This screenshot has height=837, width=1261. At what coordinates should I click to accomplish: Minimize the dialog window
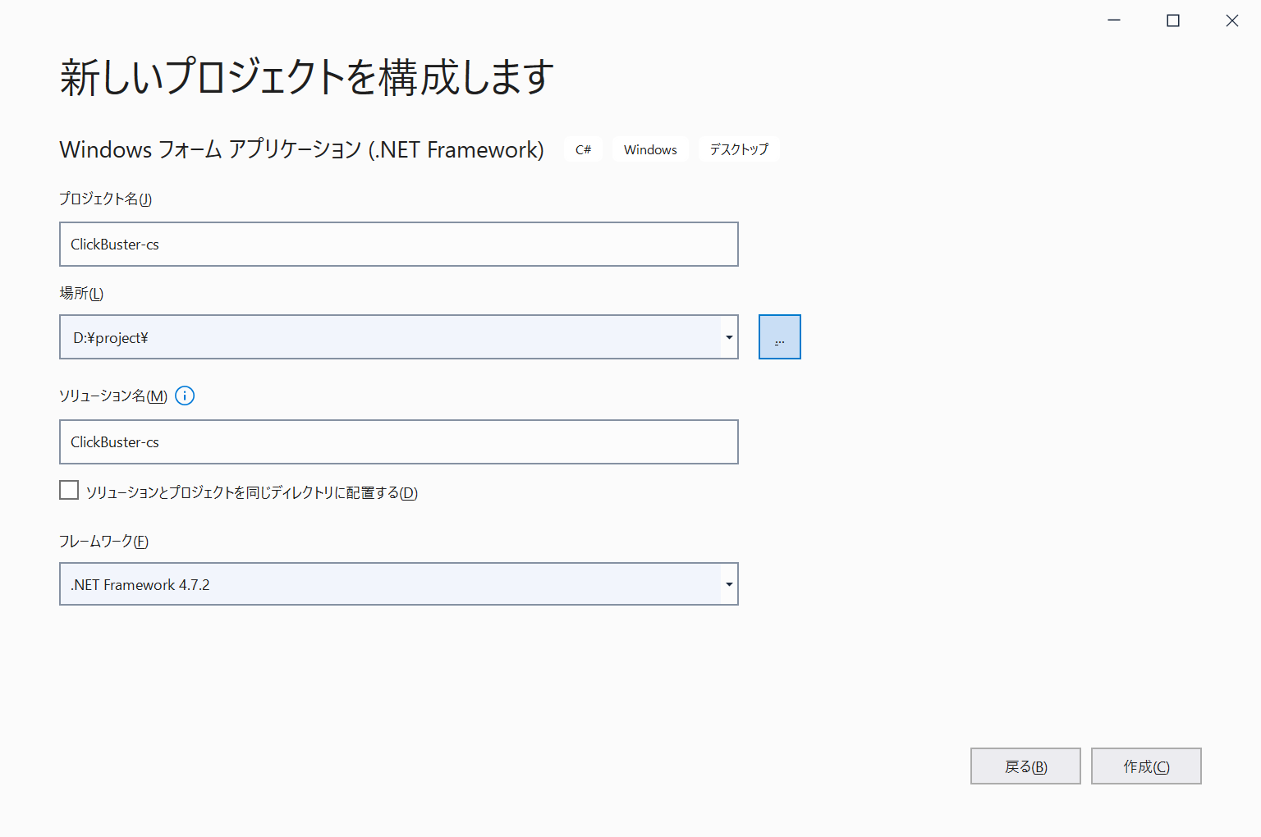pyautogui.click(x=1114, y=21)
